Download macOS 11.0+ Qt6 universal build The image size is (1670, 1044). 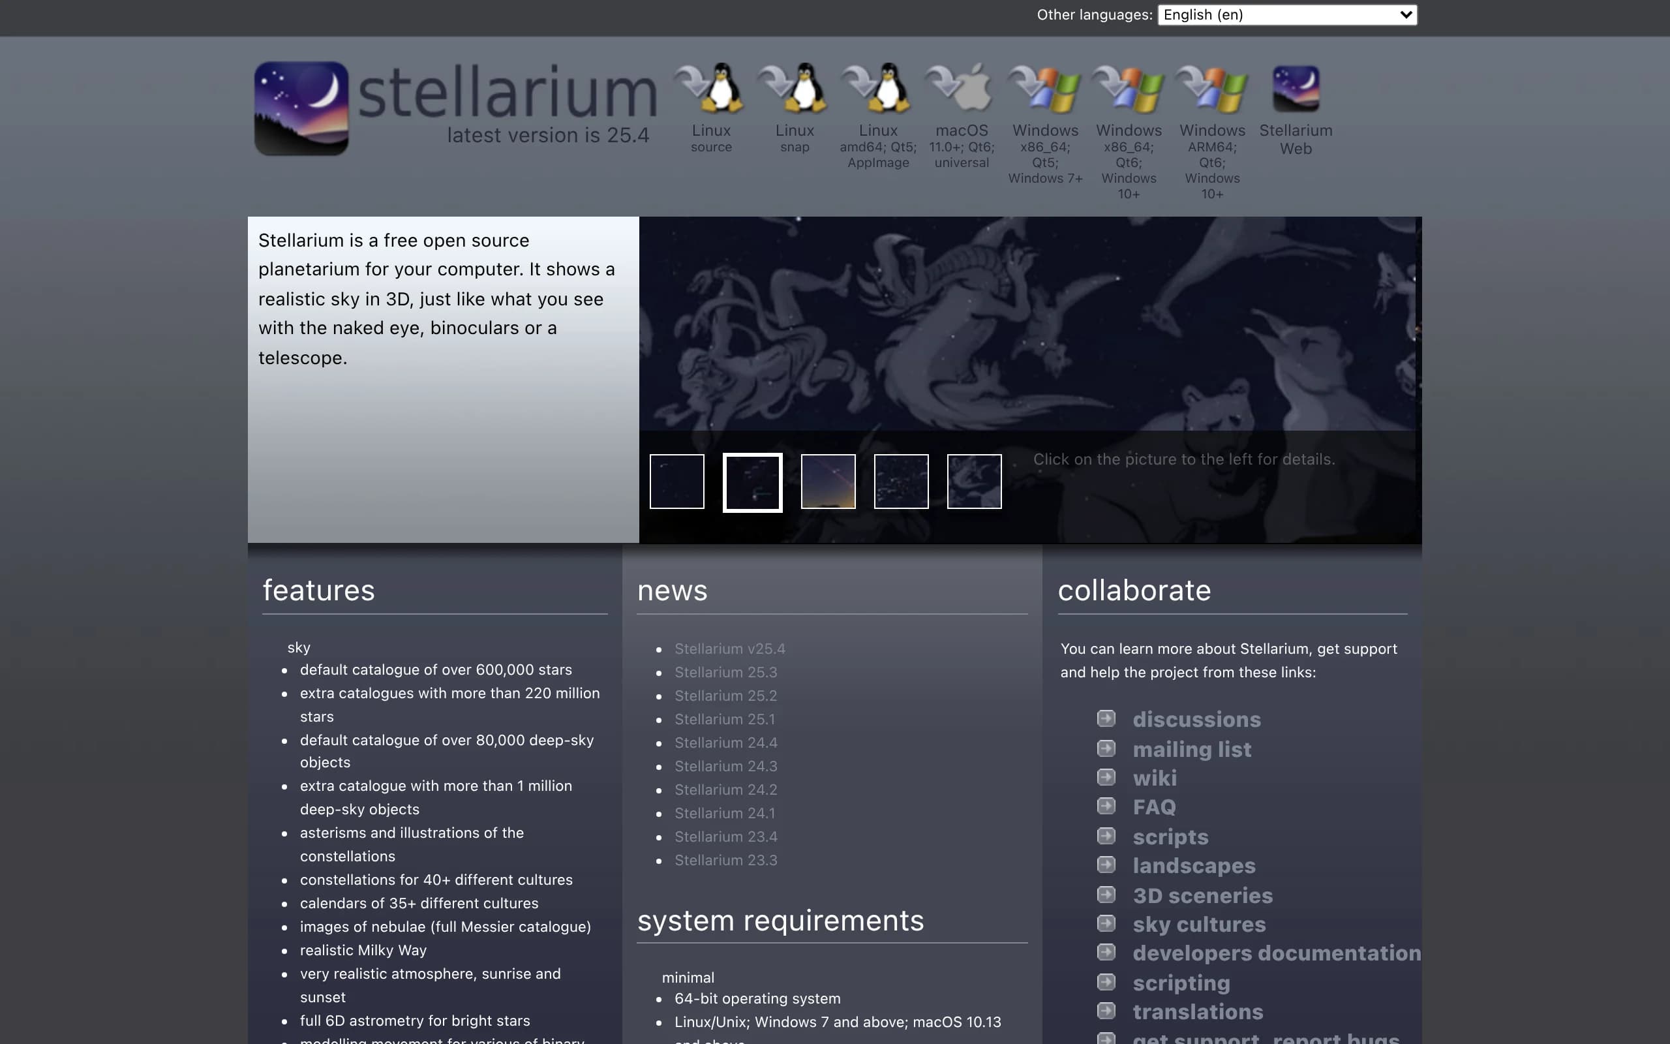point(962,116)
